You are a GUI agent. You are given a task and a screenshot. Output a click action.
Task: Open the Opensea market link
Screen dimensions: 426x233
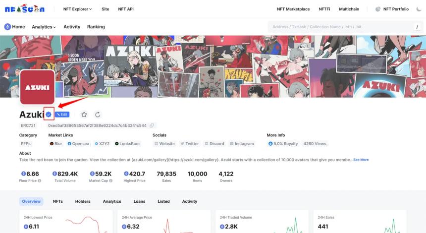coord(78,144)
